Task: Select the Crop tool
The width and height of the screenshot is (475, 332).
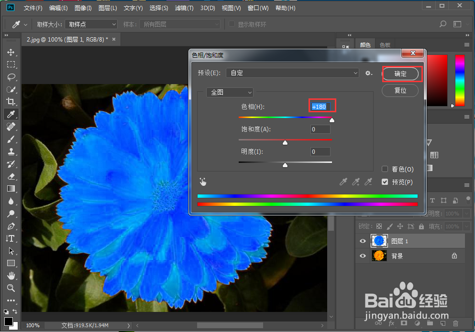Action: pos(11,102)
